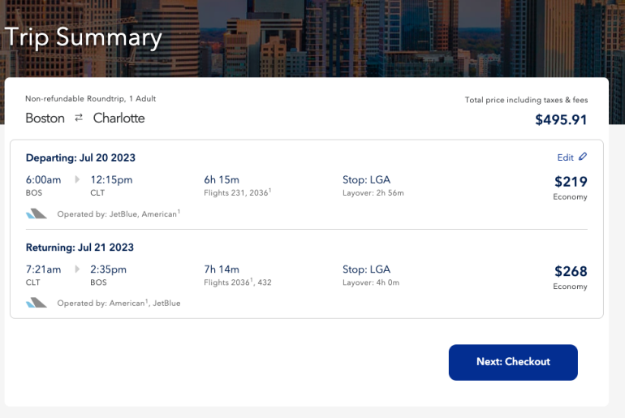
Task: Click the pencil icon beside Edit
Action: 583,157
